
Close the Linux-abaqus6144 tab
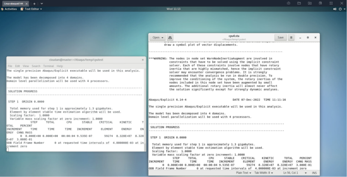click(27, 4)
